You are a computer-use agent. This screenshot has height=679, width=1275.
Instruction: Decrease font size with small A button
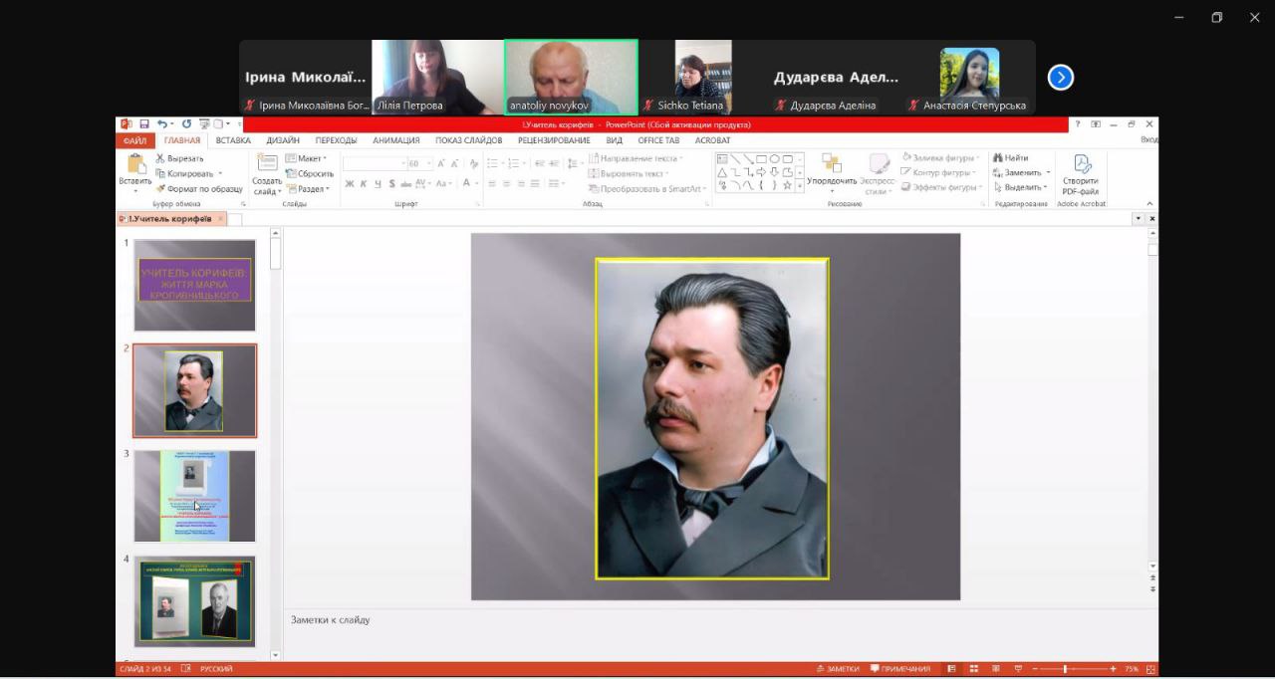coord(455,163)
